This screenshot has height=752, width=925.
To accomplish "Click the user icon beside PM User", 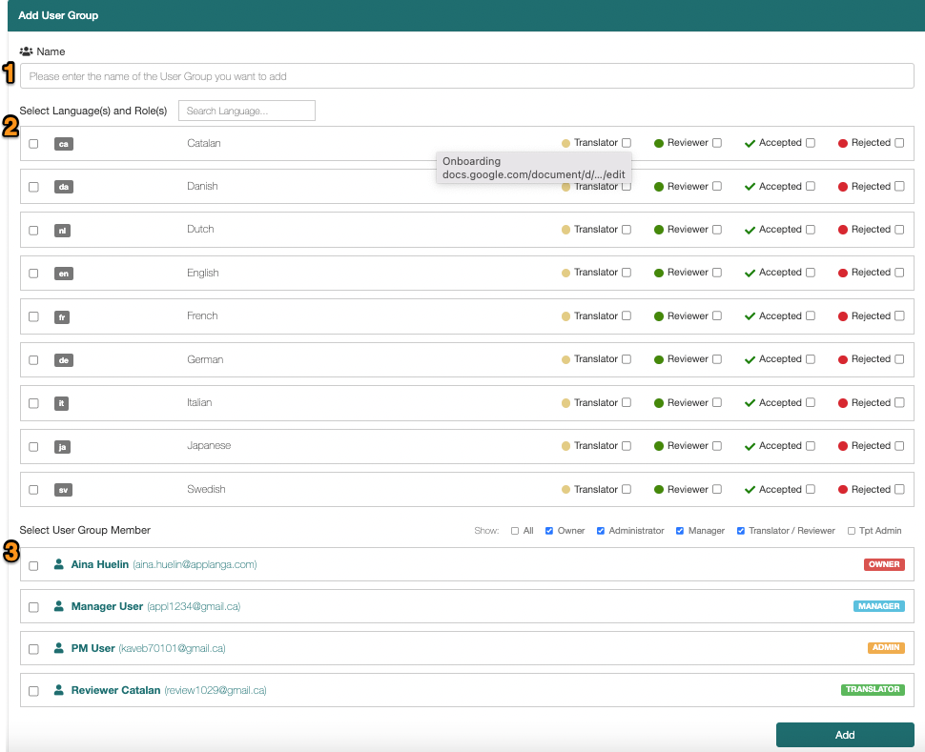I will 59,648.
